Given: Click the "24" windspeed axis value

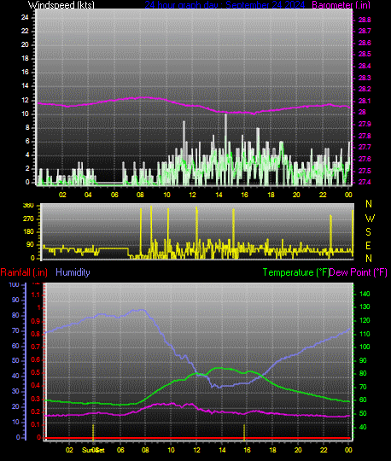Looking at the screenshot, I should coord(25,17).
